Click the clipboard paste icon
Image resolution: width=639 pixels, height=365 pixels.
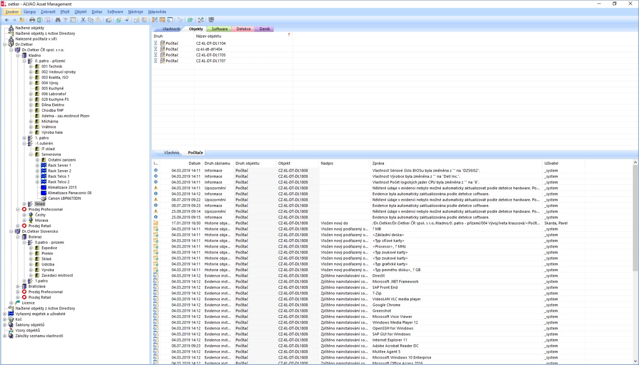[x=98, y=20]
